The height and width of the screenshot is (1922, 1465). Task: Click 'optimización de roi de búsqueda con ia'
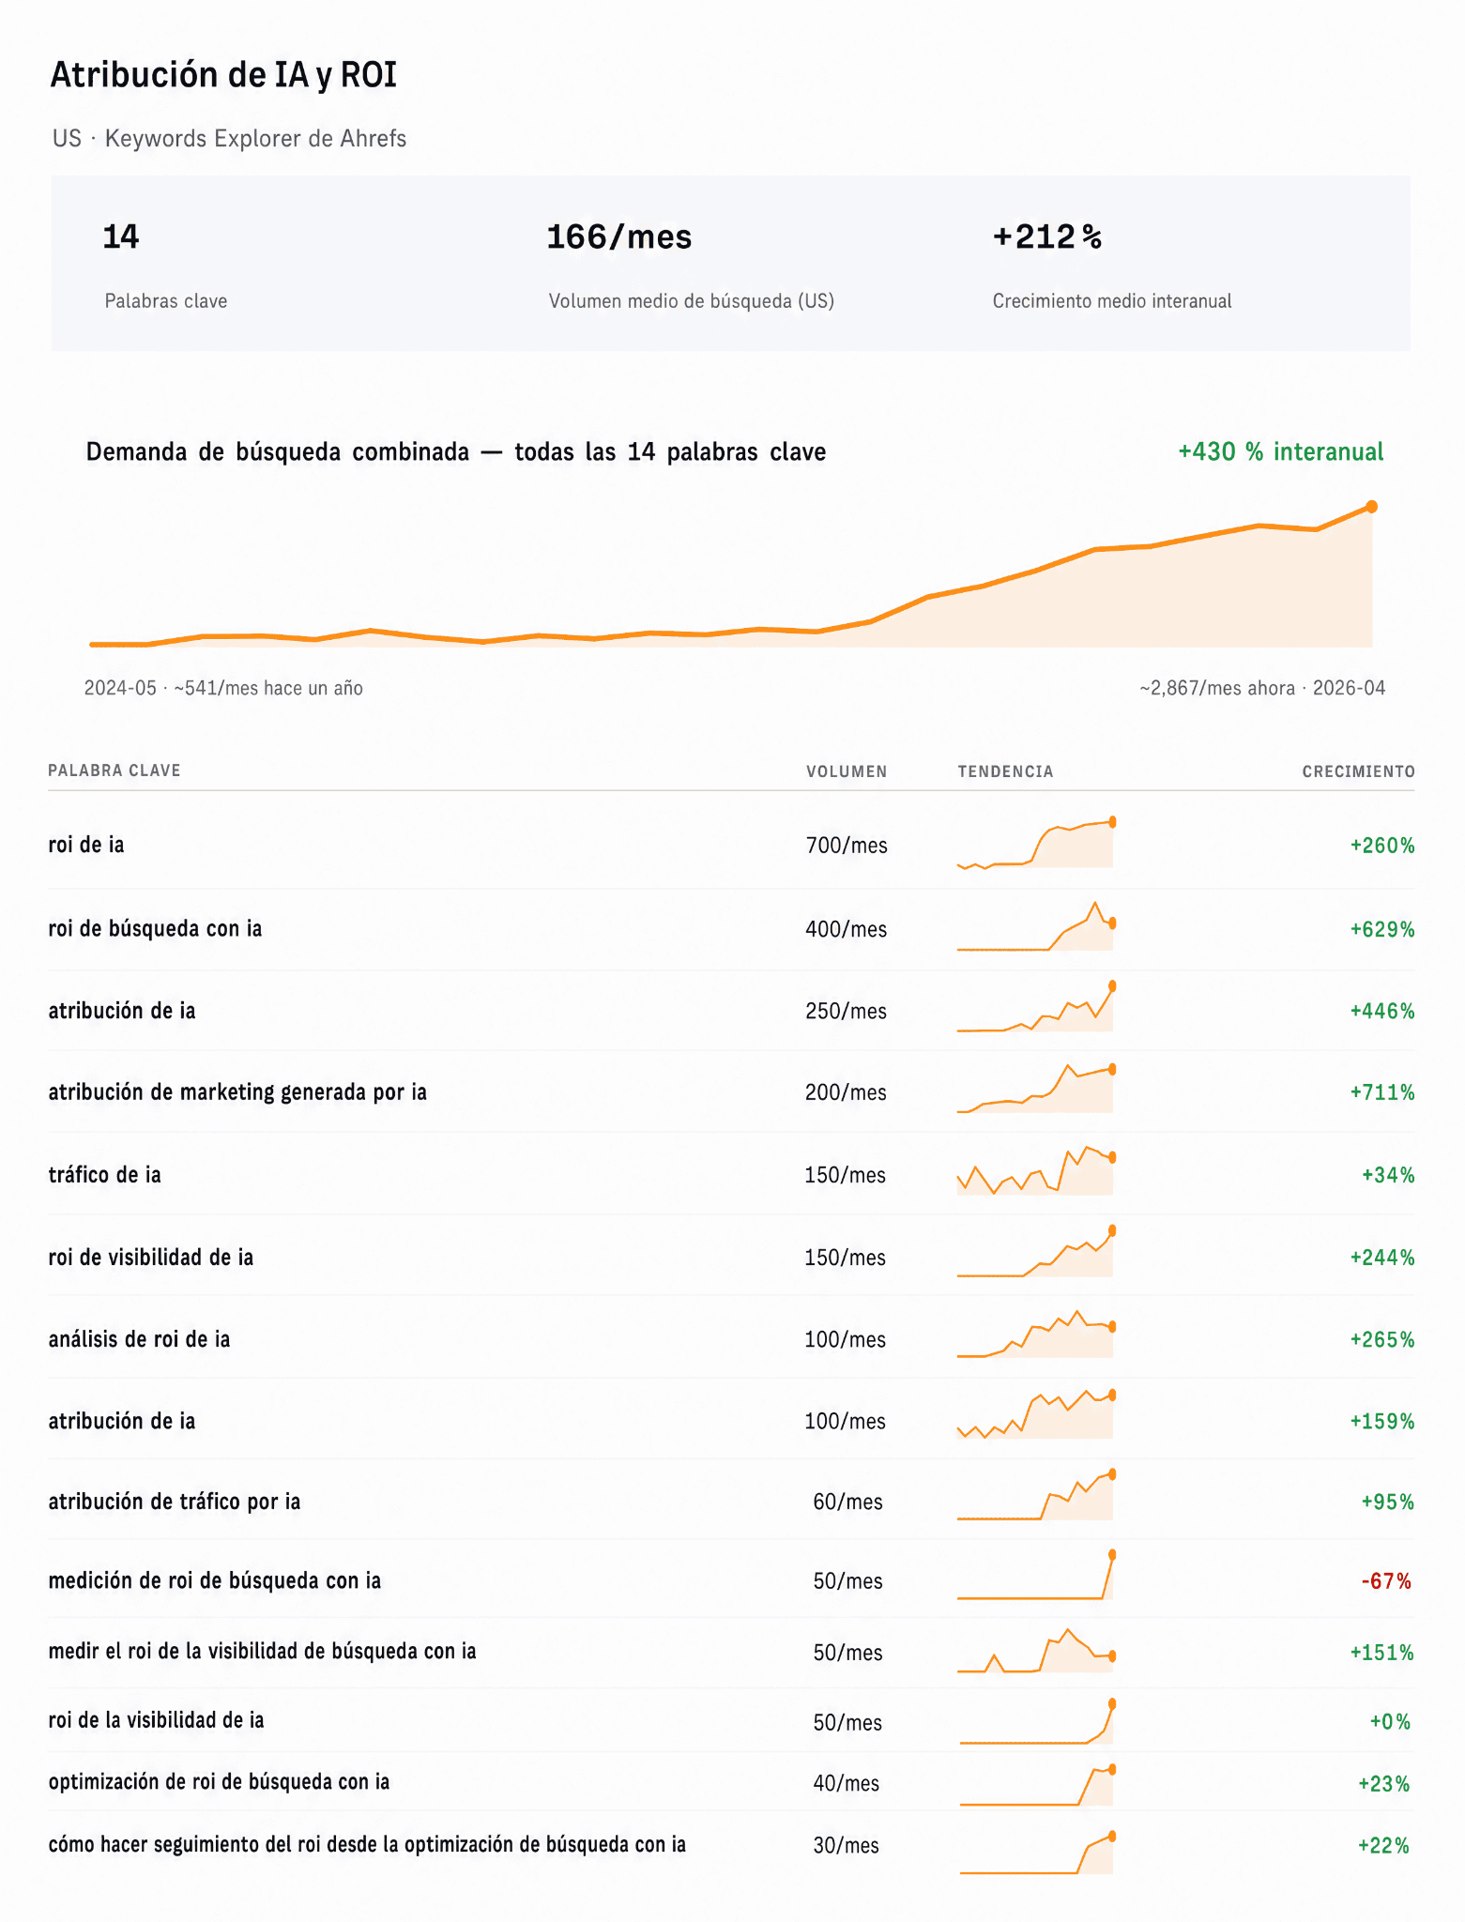click(219, 1782)
